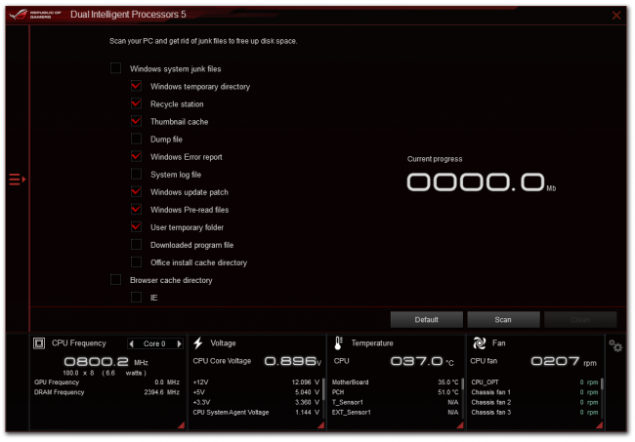Viewport: 635px width, 442px height.
Task: Click the CPU Frequency chip icon
Action: 39,343
